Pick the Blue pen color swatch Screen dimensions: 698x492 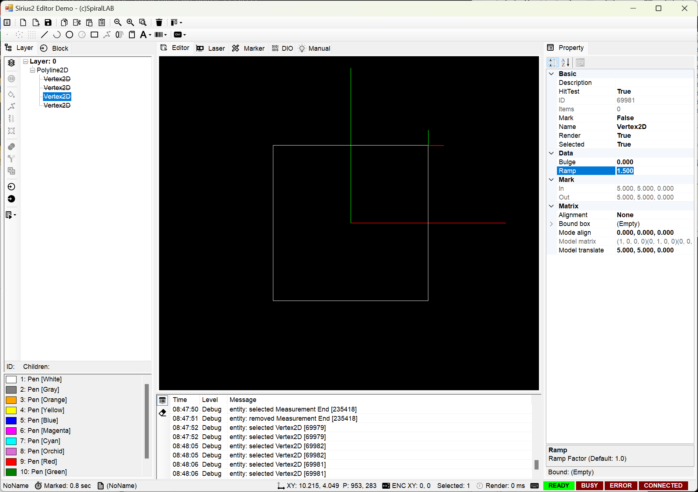11,420
